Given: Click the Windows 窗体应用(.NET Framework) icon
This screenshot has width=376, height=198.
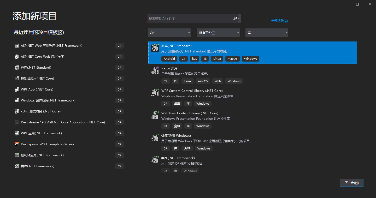Looking at the screenshot, I should [17, 100].
